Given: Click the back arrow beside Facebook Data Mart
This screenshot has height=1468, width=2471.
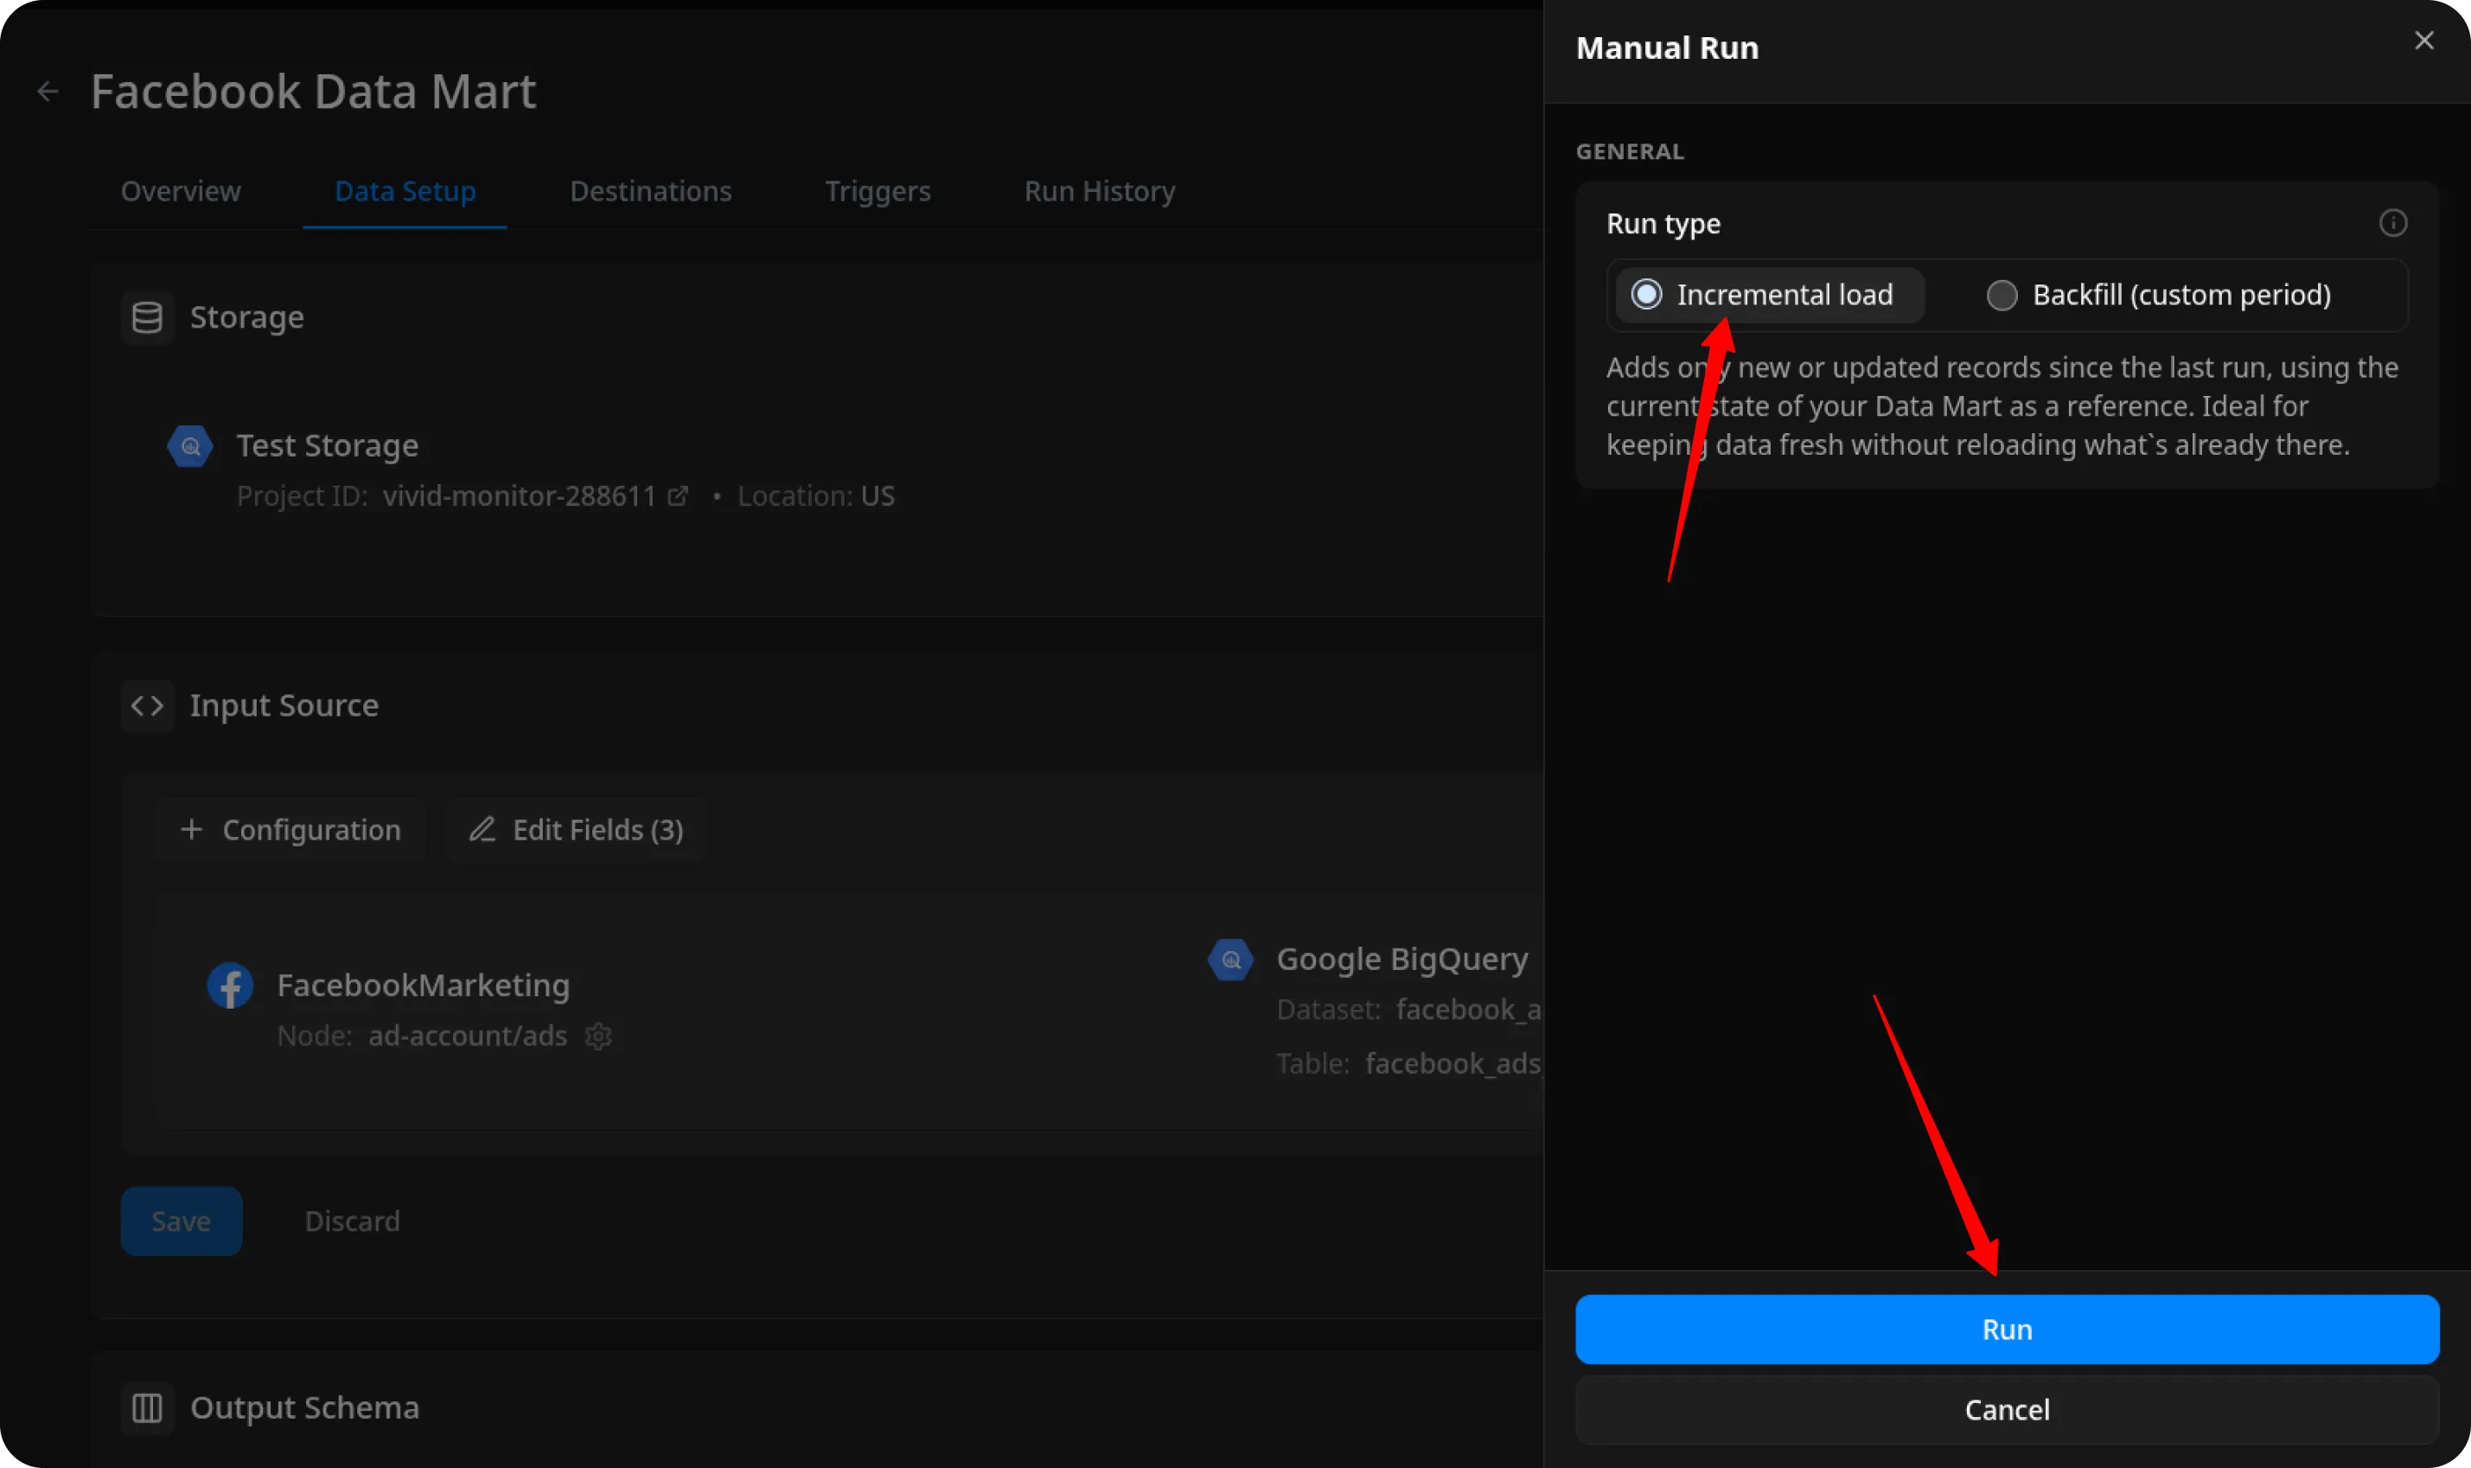Looking at the screenshot, I should [48, 92].
